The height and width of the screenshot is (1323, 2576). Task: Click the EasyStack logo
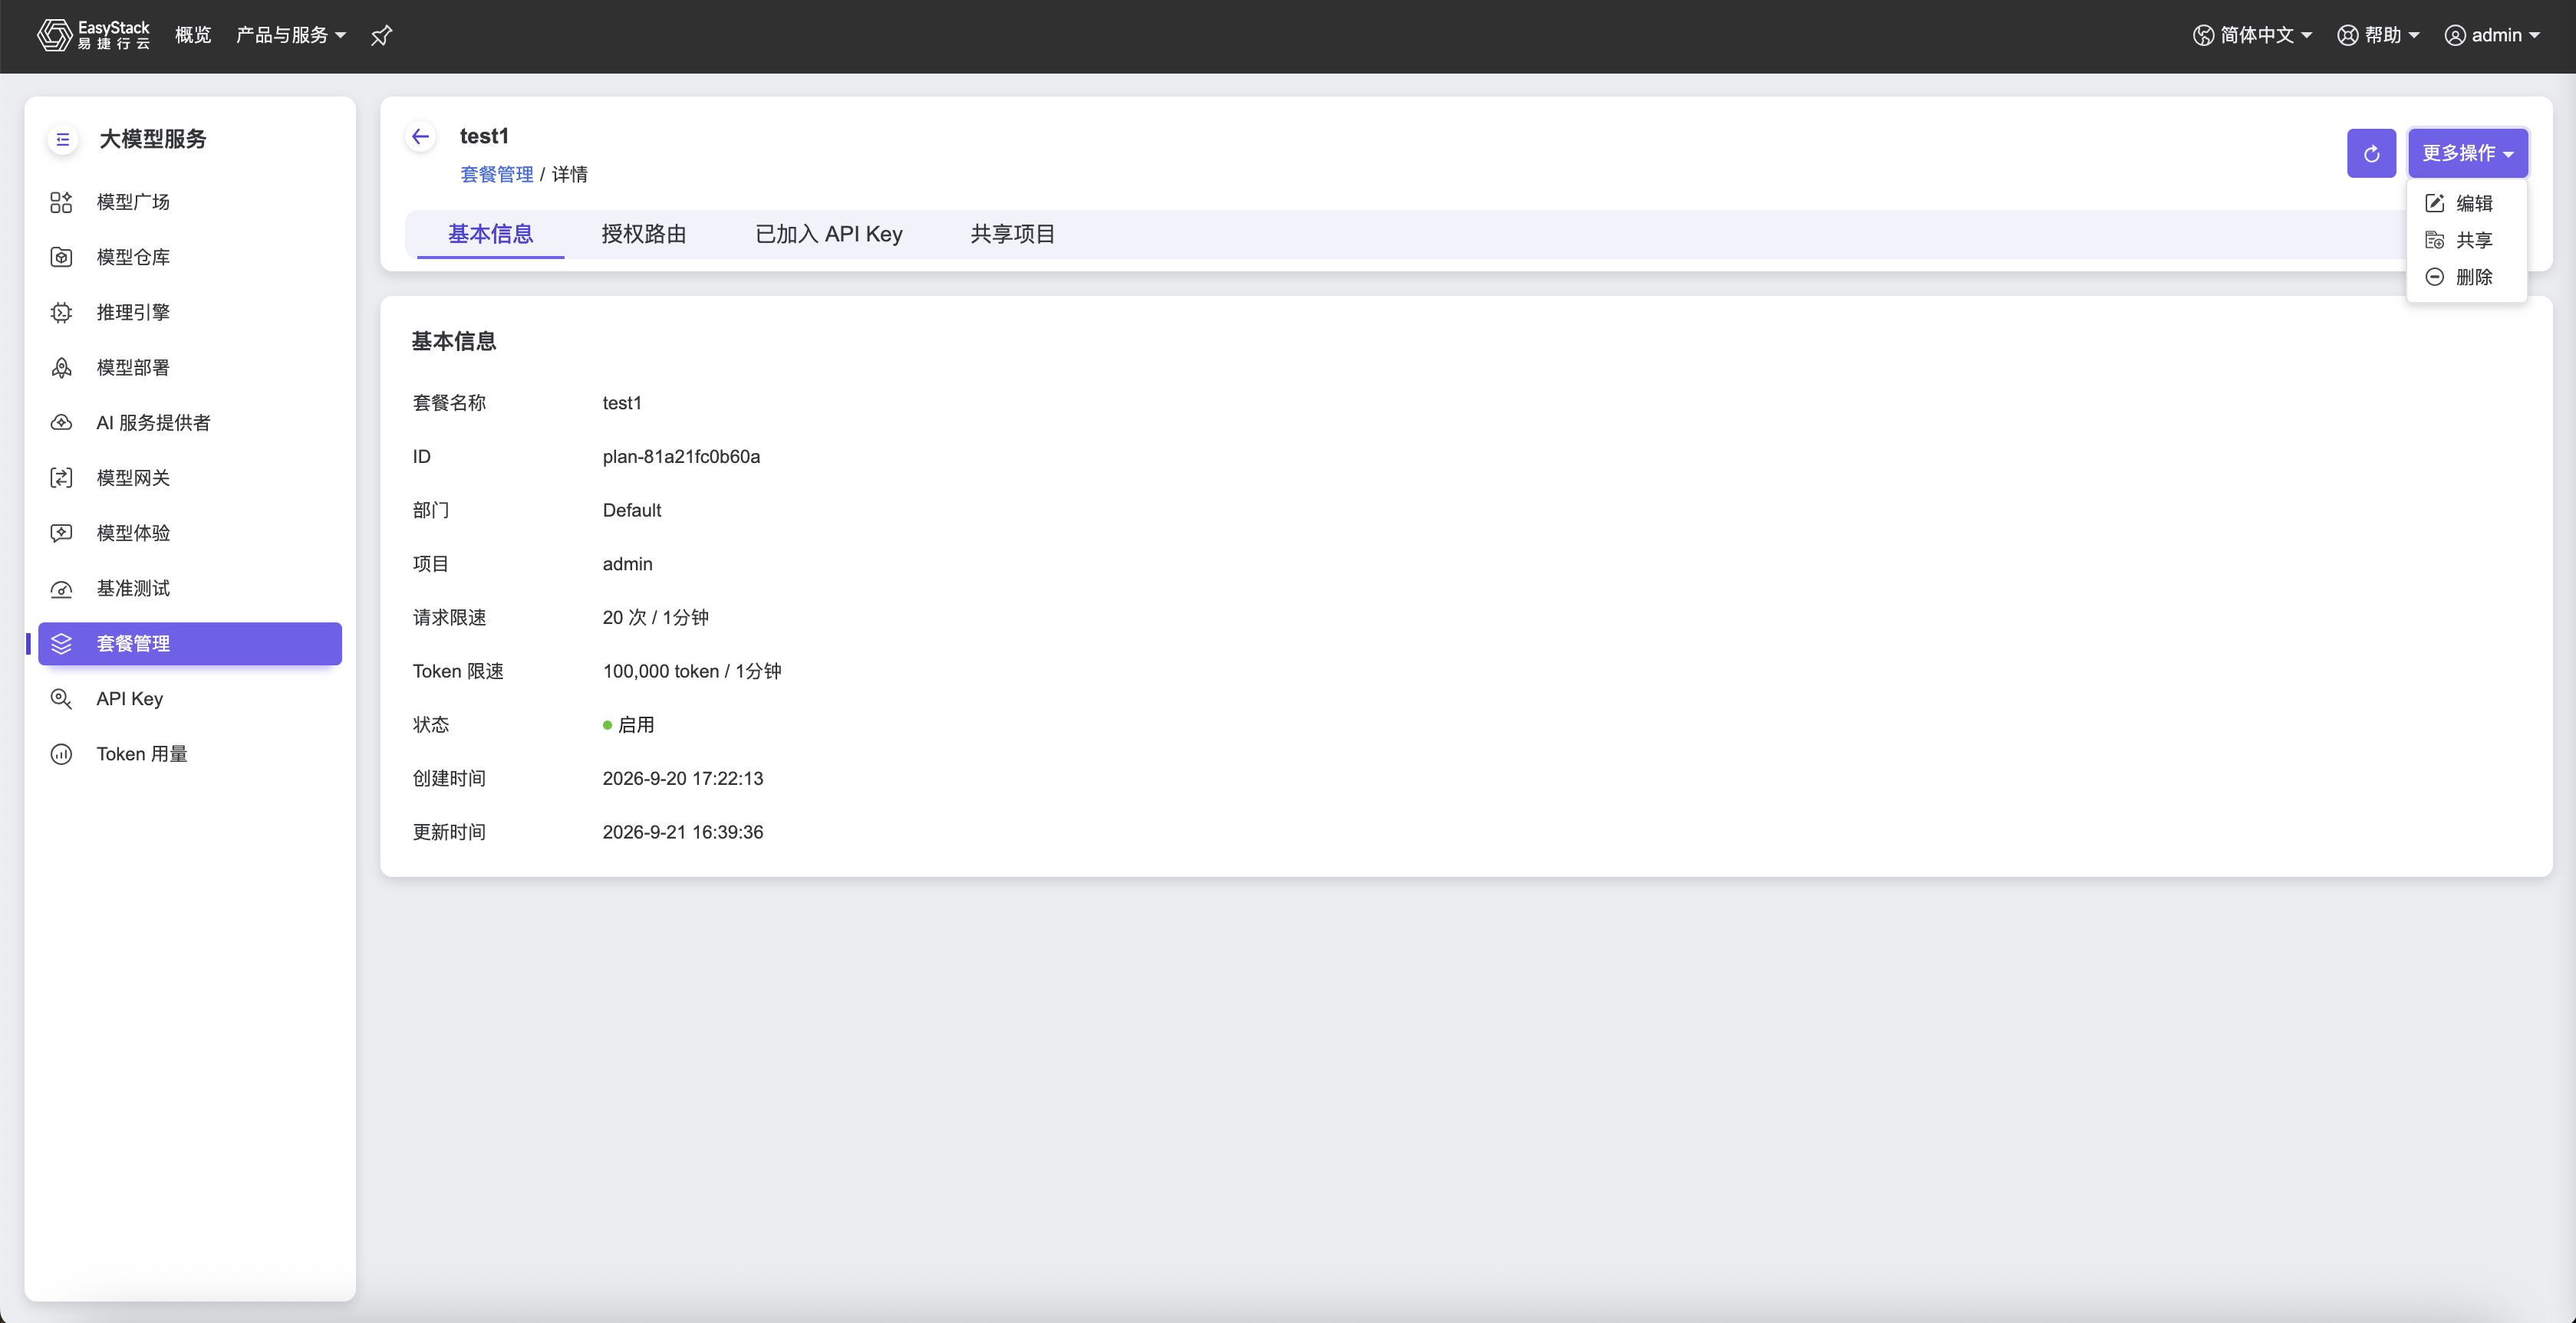93,35
